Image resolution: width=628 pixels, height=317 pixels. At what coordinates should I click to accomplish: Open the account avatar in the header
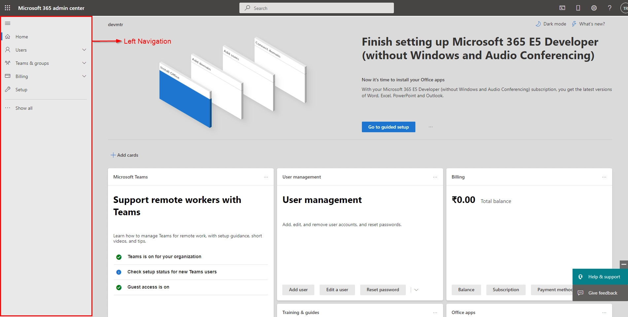624,8
